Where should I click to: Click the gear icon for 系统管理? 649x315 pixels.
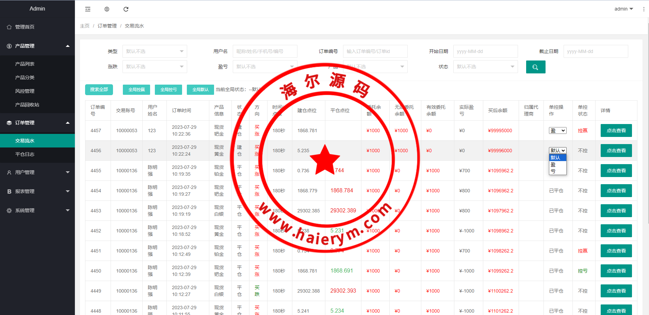click(9, 210)
